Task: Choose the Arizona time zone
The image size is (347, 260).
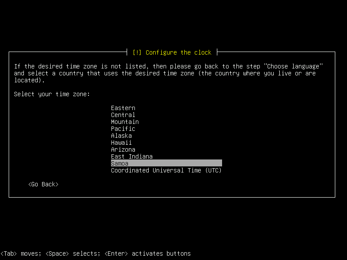Action: (123, 149)
